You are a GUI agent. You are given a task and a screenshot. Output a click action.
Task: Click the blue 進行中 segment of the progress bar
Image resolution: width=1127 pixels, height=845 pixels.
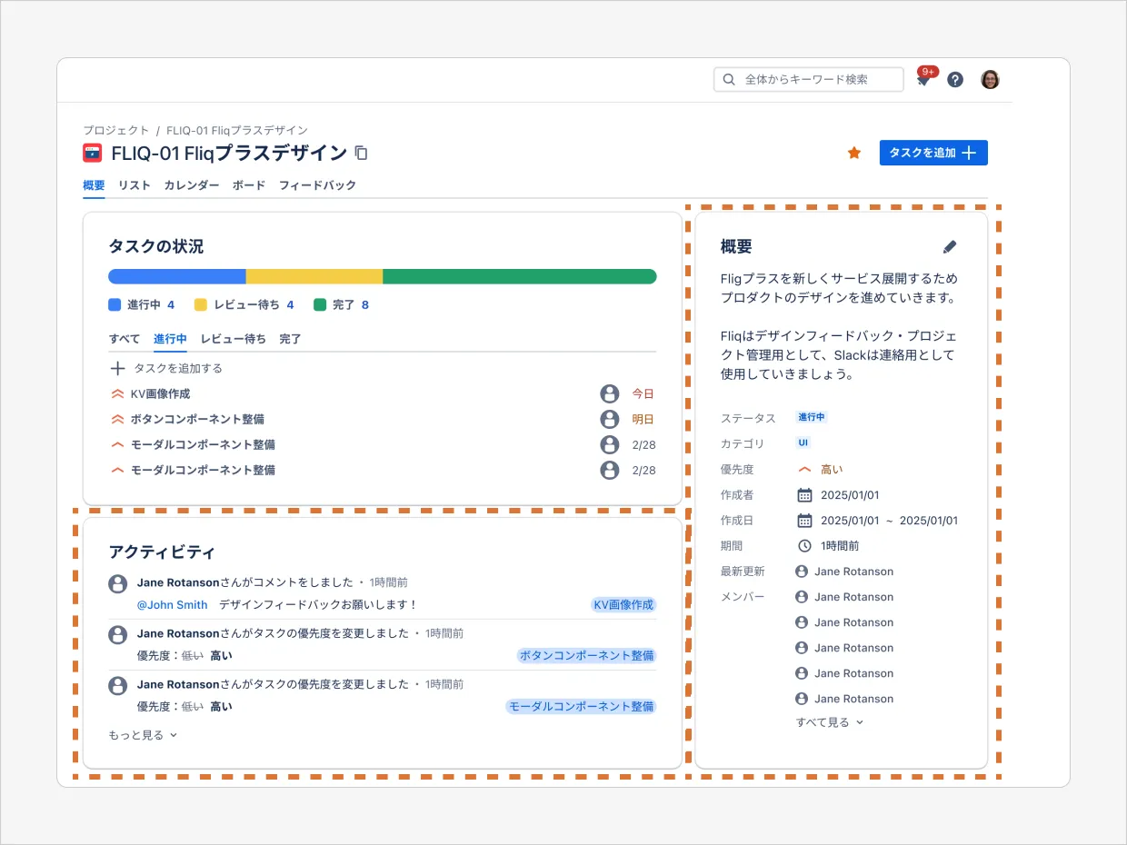[177, 276]
